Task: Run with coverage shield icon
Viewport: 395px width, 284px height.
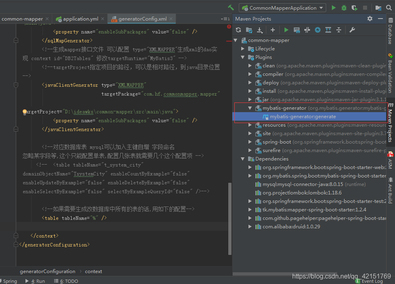Action: click(355, 8)
